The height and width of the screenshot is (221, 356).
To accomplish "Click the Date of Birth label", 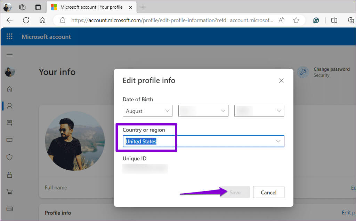I will [x=138, y=100].
